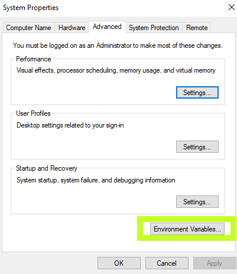Click the Administrator logon notice text
Viewport: 237px width, 274px height.
(118, 45)
